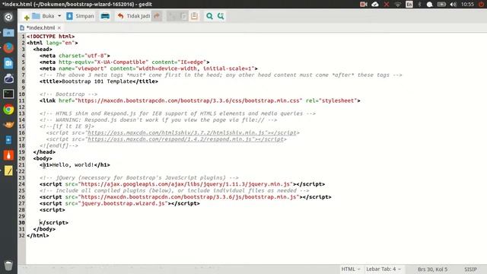Click the Brs 30, Kol 5 cursor position
Viewport: 487px width, 274px height.
(x=432, y=269)
